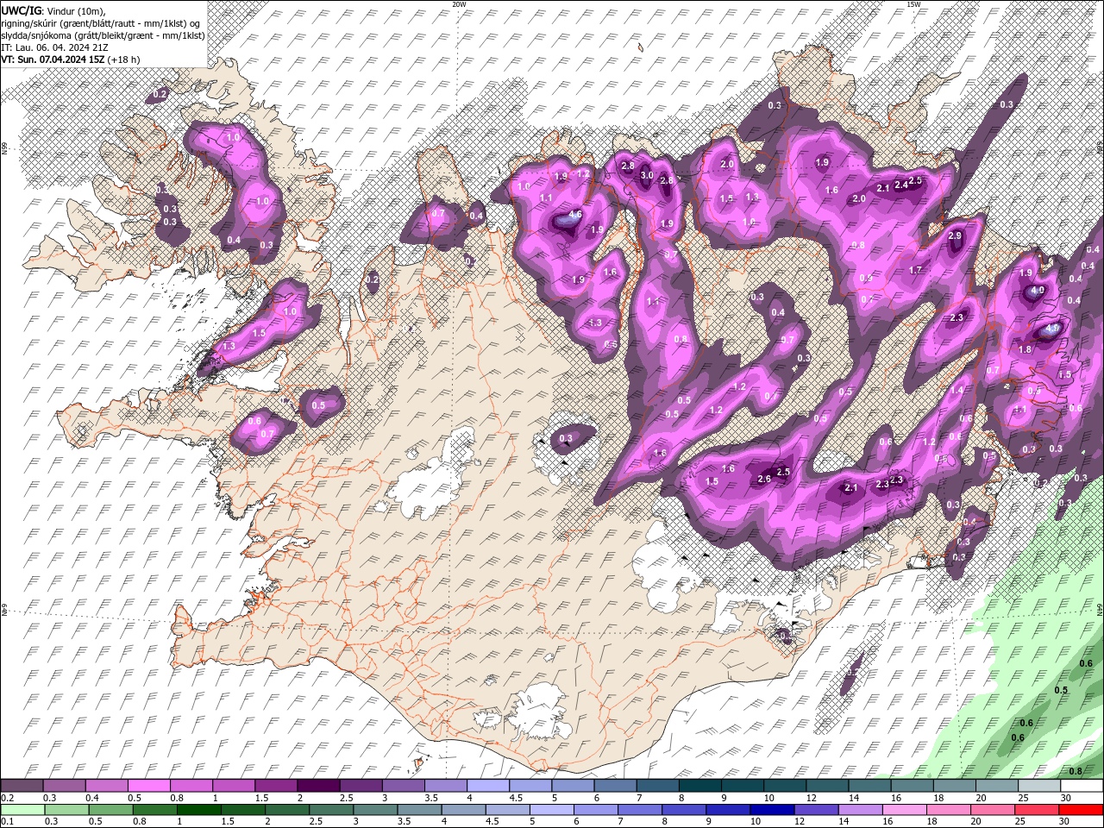Pick the pale lavender swatch labeled 4 in top legend

pyautogui.click(x=488, y=786)
